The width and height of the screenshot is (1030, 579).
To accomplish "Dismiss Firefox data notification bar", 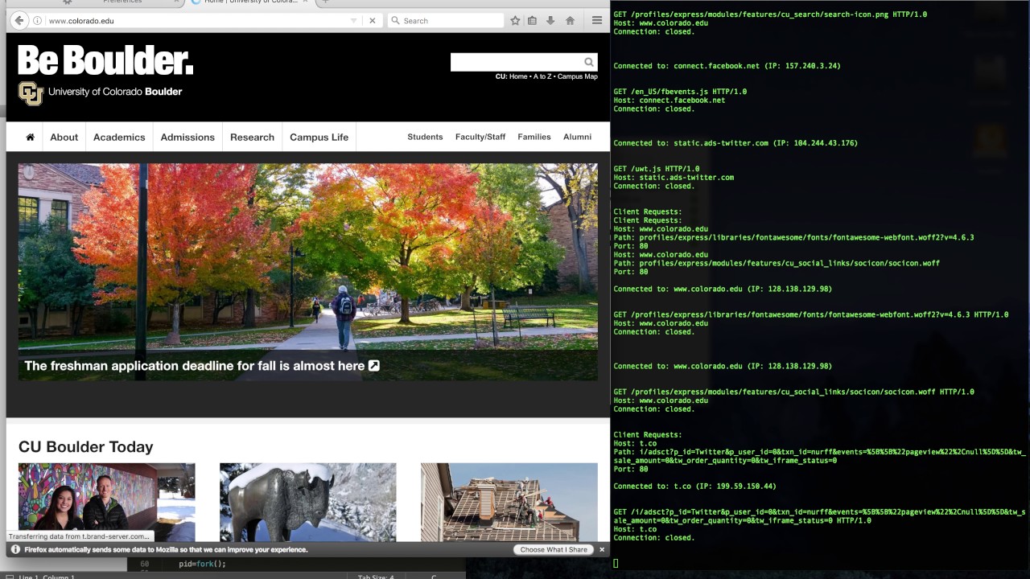I will 601,549.
